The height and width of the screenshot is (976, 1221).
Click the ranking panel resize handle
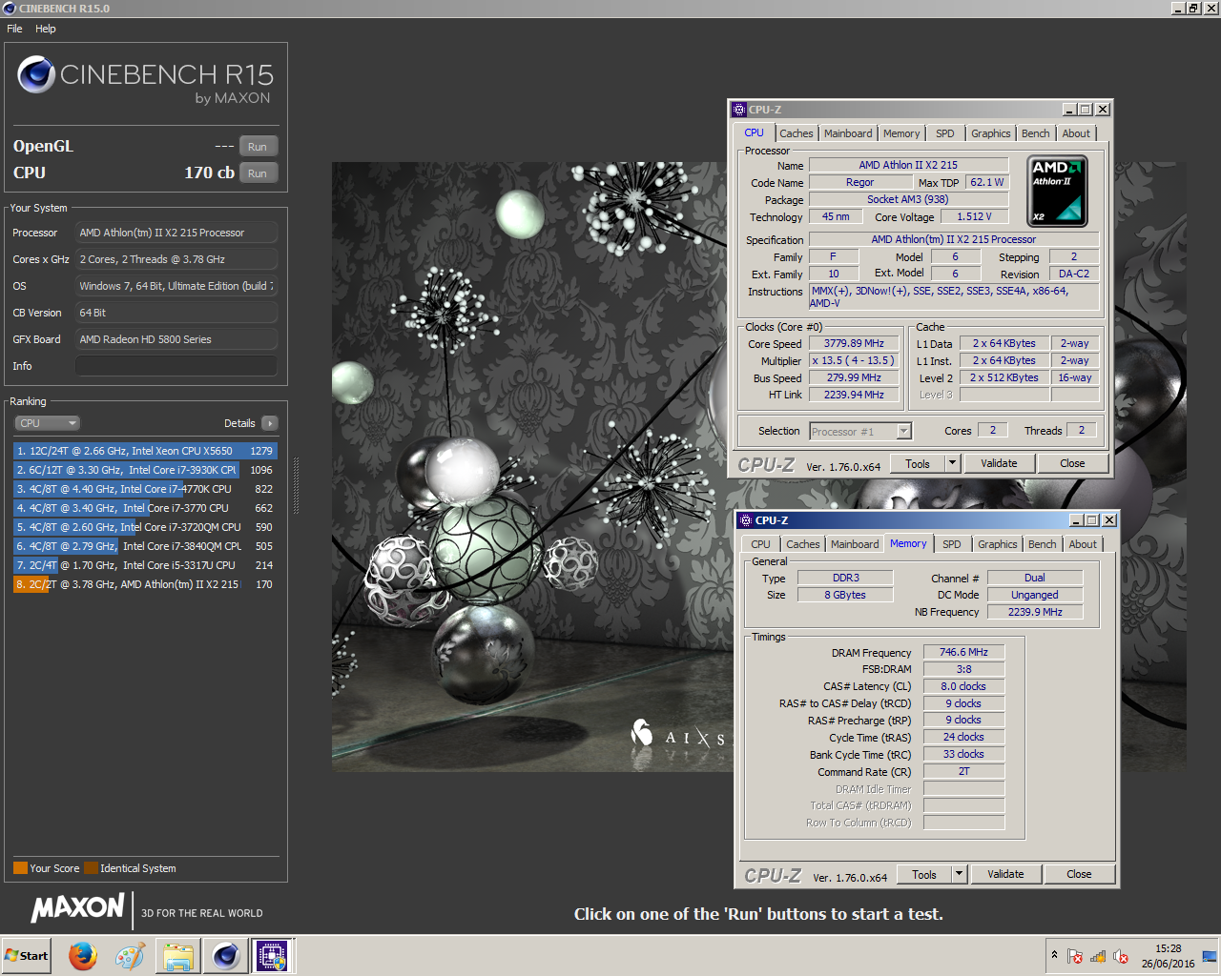tap(296, 485)
